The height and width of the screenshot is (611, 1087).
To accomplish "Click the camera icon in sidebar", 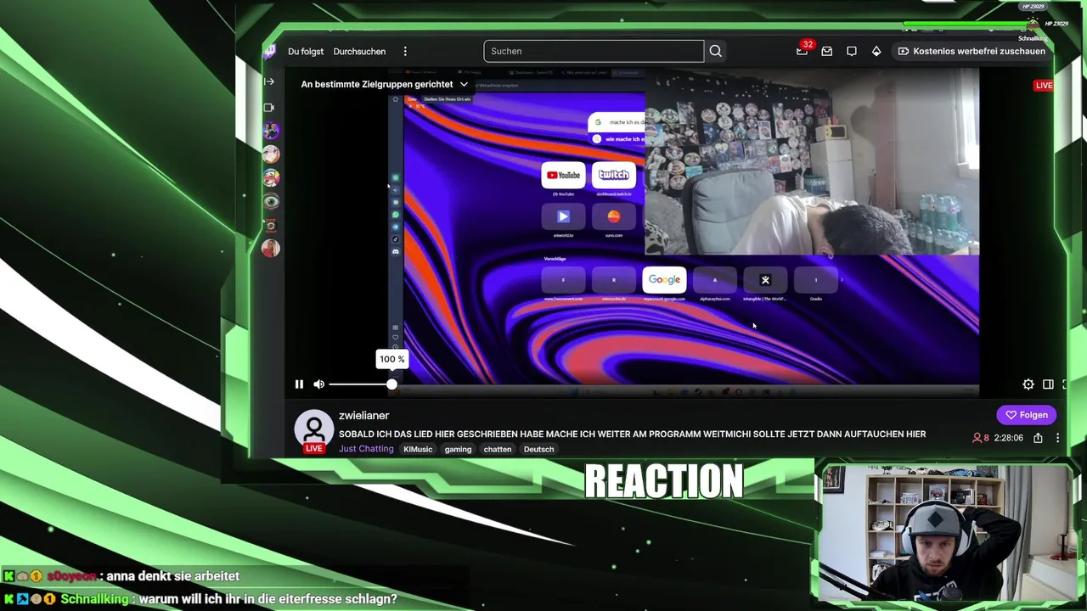I will pyautogui.click(x=269, y=108).
